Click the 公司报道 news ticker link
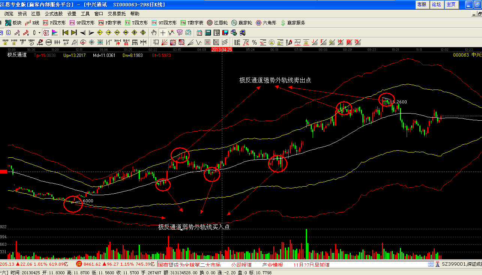 241,265
